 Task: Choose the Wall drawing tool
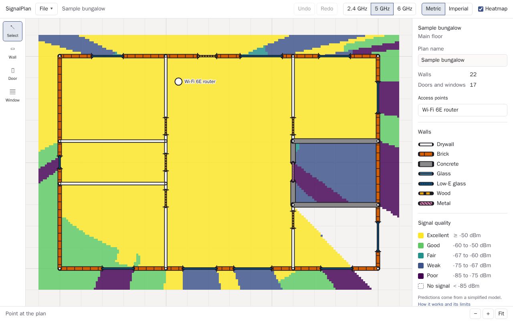coord(12,53)
